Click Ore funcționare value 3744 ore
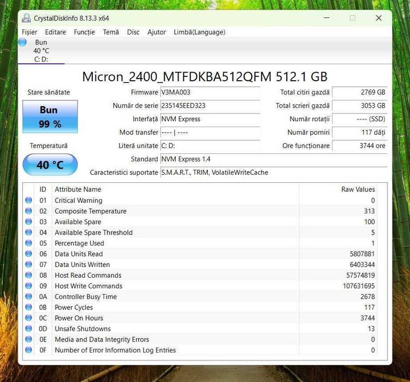The image size is (410, 382). point(360,146)
